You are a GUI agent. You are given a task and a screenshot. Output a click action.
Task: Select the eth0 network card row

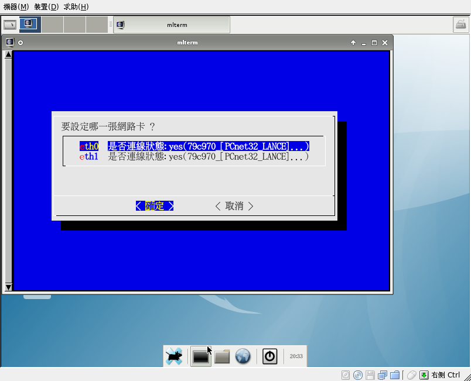pos(194,146)
